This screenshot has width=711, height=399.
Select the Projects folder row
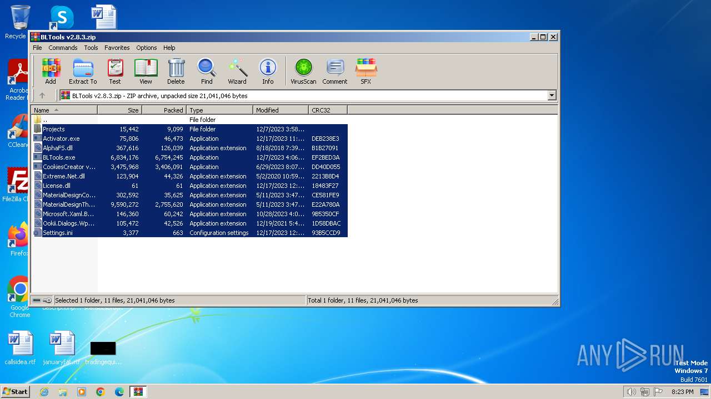coord(189,129)
